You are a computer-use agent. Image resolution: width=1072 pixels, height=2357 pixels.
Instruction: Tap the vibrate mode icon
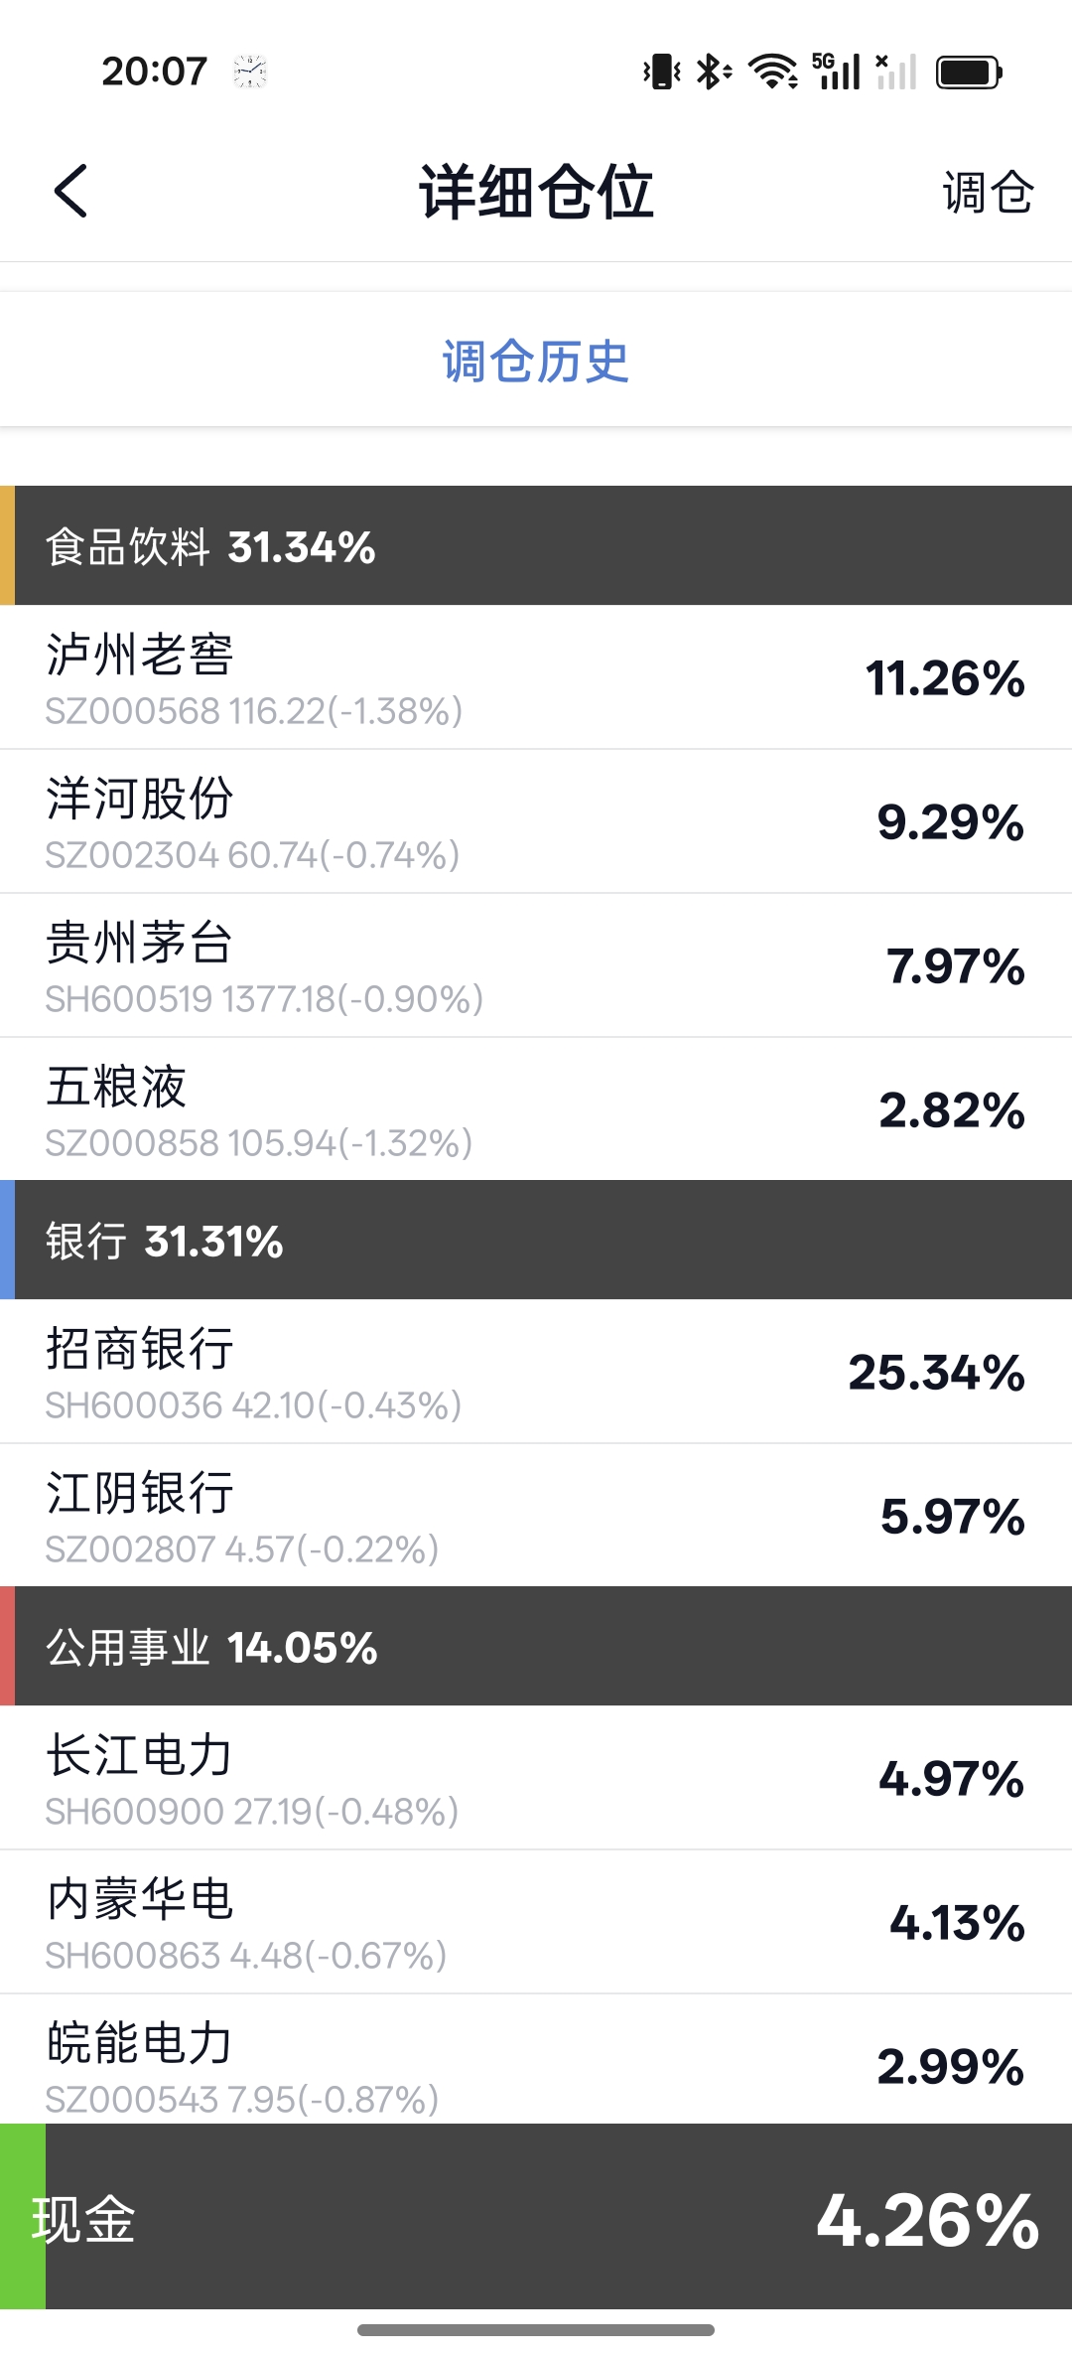[x=661, y=72]
